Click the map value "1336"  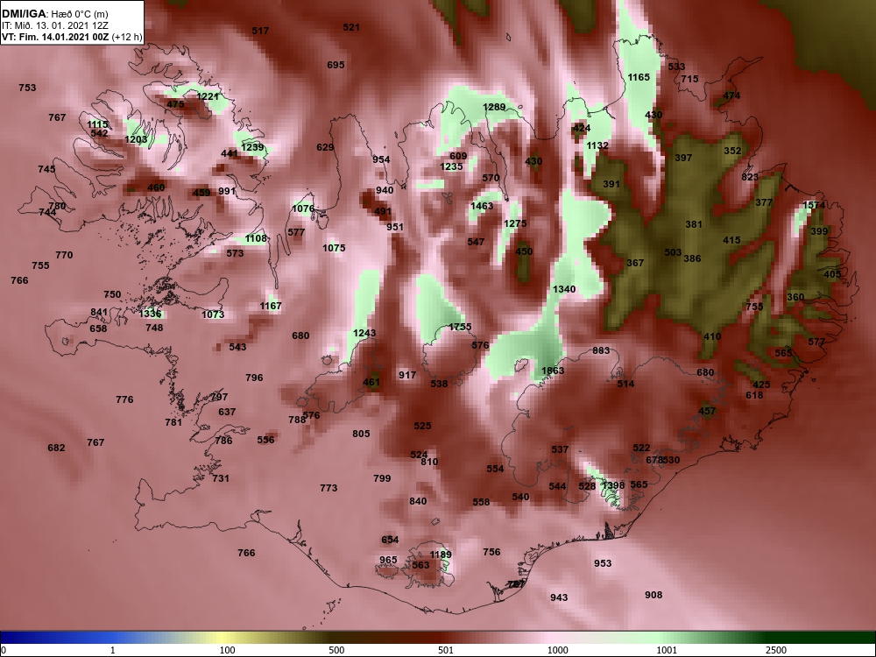click(x=151, y=314)
